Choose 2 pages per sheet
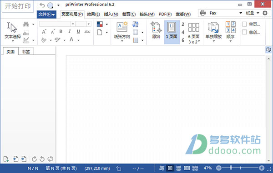Viewport: 273px width, 173px height. [x=183, y=24]
